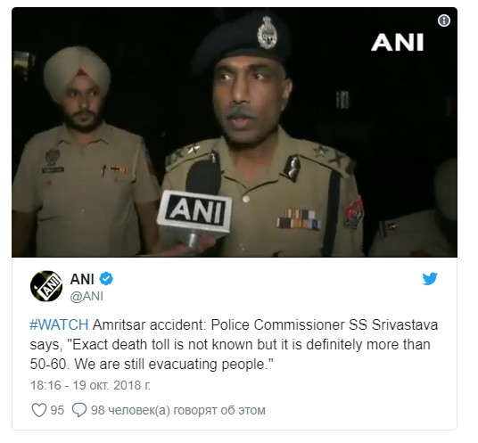Click the tweet text about Amritsar accident

point(234,345)
